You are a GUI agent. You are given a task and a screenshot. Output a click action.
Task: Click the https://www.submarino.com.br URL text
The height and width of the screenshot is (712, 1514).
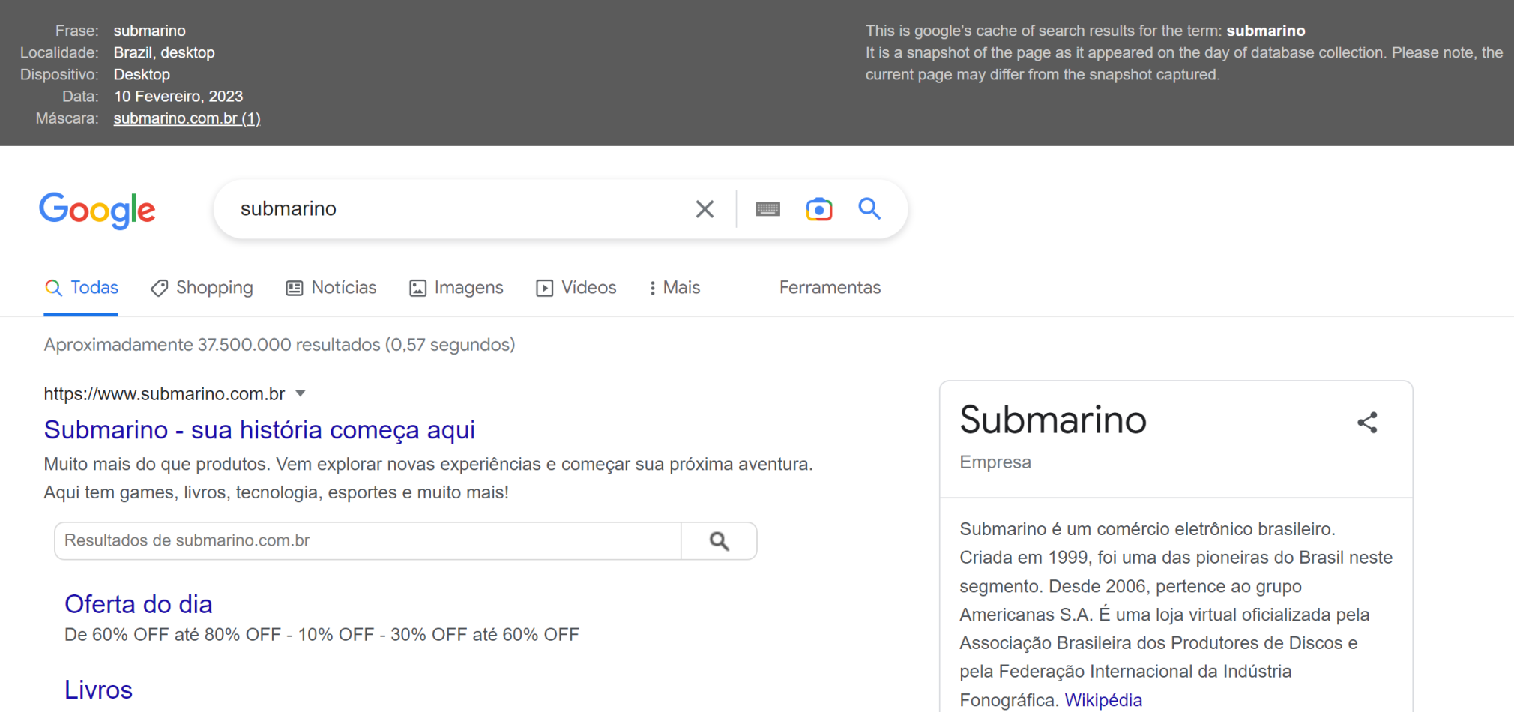[164, 394]
